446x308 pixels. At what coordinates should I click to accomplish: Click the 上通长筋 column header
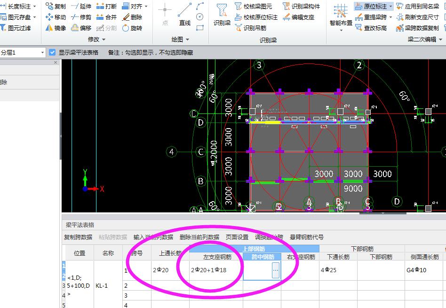[170, 253]
